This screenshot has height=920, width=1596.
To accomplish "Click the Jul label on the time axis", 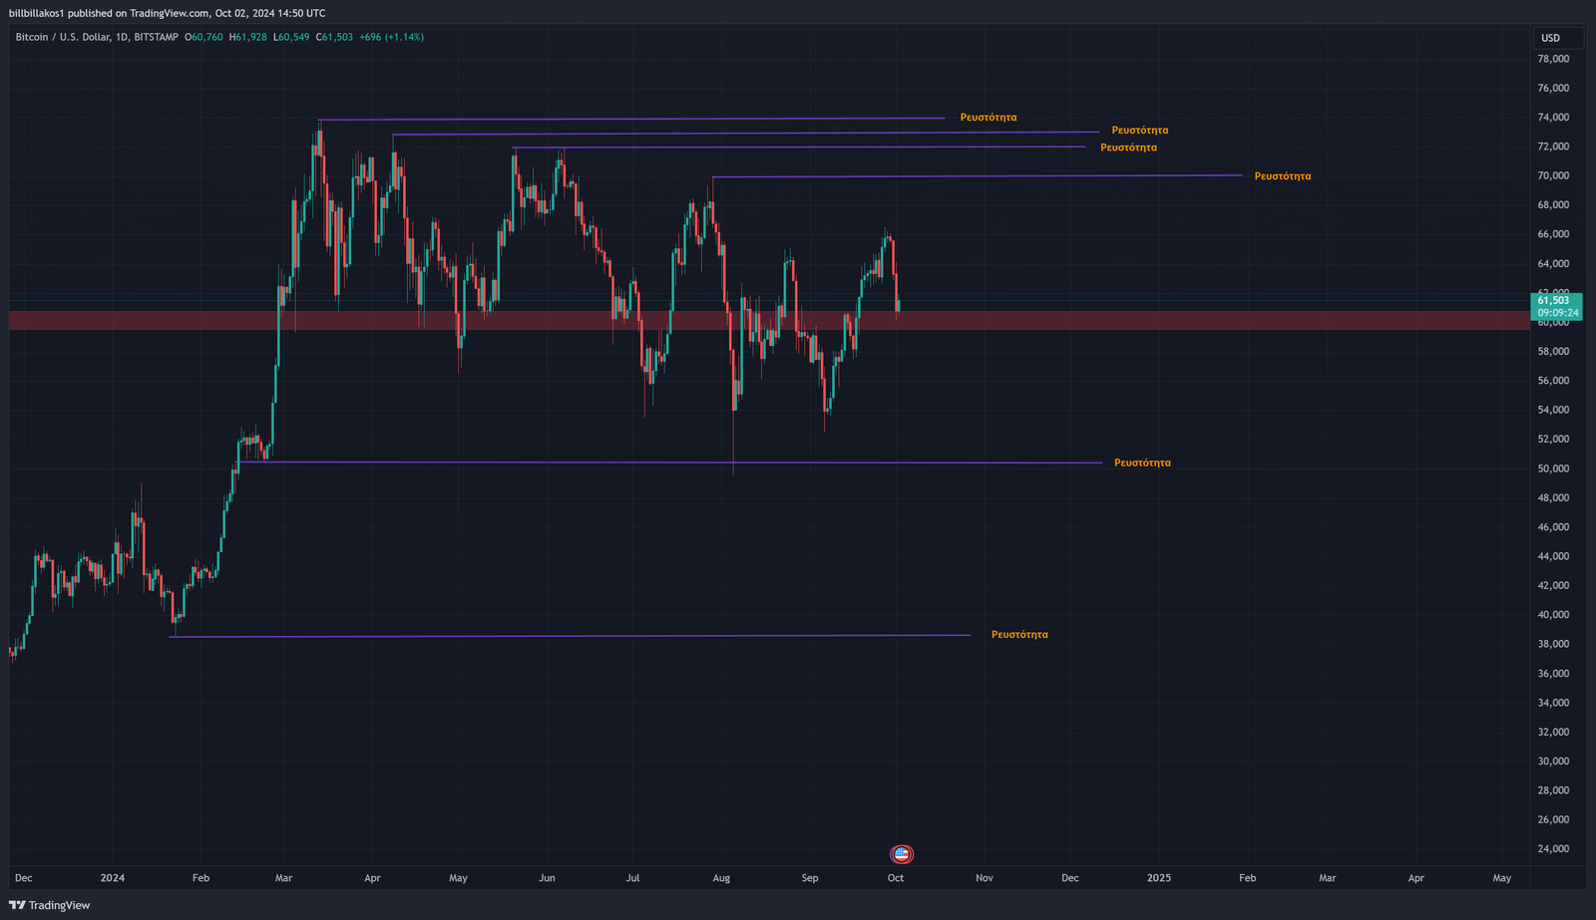I will tap(633, 878).
